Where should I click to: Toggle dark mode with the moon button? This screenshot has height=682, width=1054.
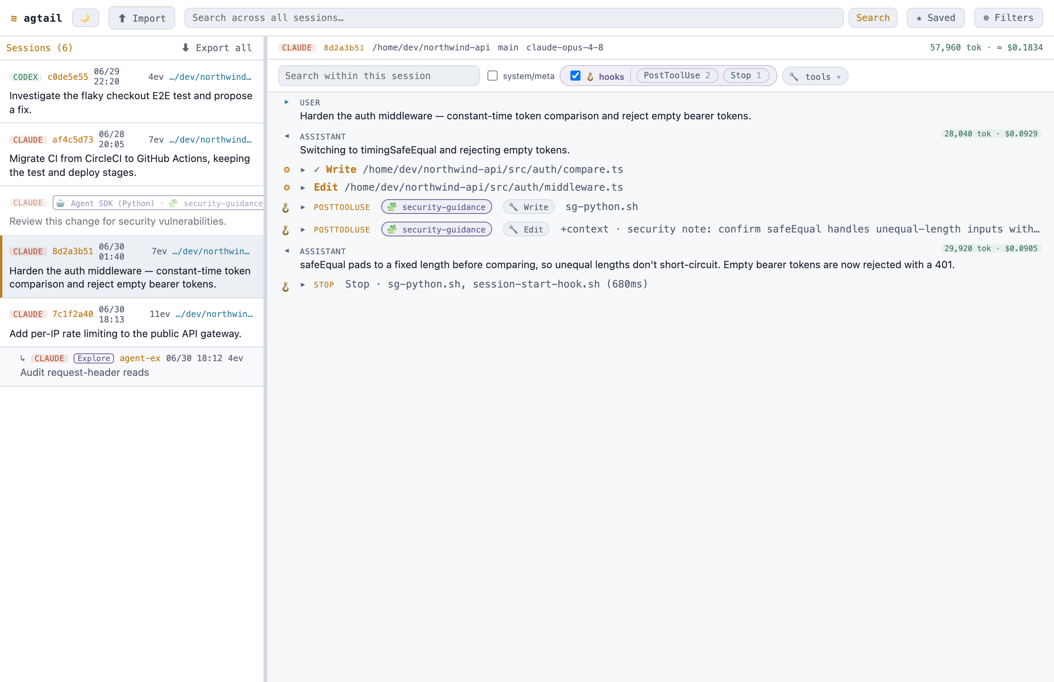pyautogui.click(x=86, y=18)
